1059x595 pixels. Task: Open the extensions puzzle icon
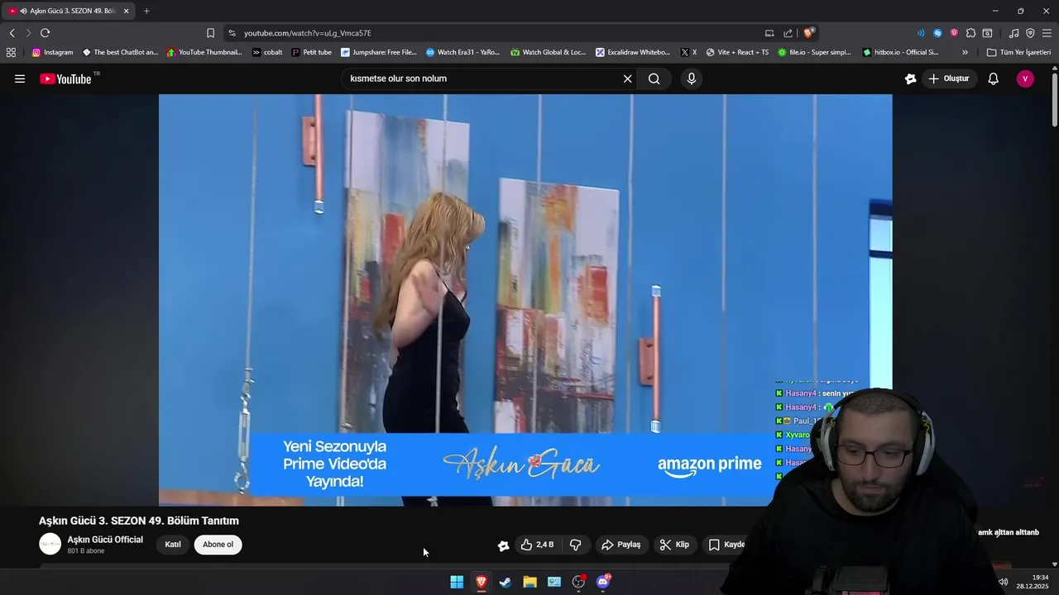click(970, 33)
